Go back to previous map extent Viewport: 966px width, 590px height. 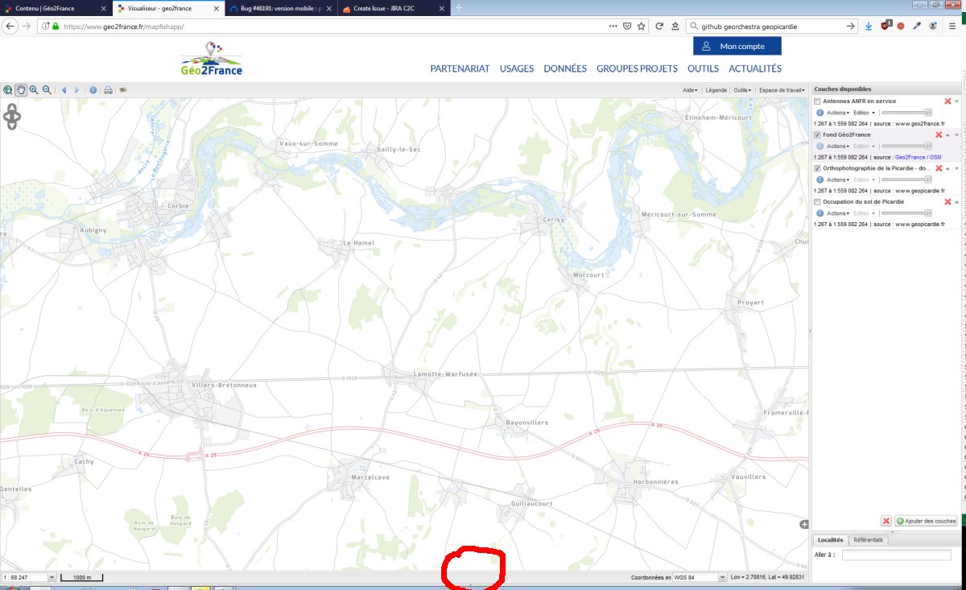click(x=64, y=90)
